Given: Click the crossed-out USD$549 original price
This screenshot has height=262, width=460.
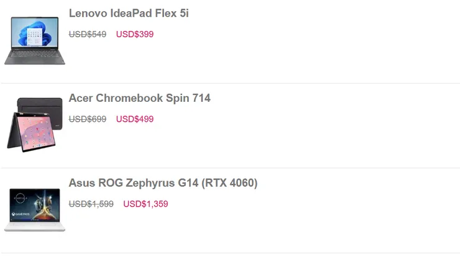Looking at the screenshot, I should tap(88, 34).
